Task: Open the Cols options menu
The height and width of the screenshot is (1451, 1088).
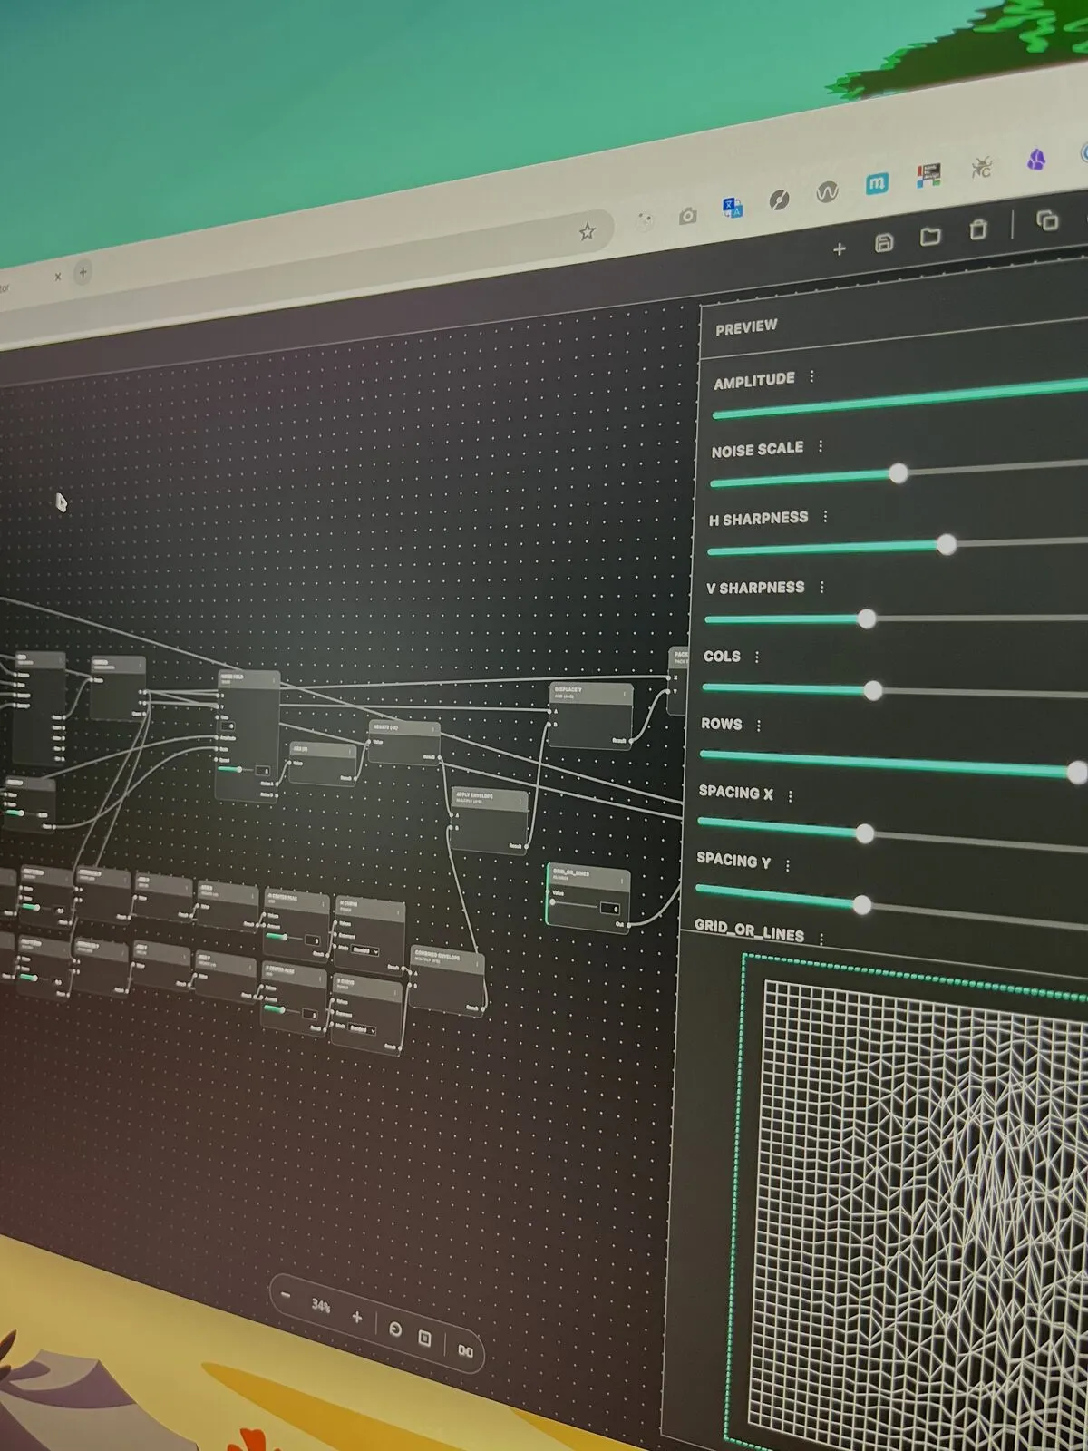Action: [757, 657]
